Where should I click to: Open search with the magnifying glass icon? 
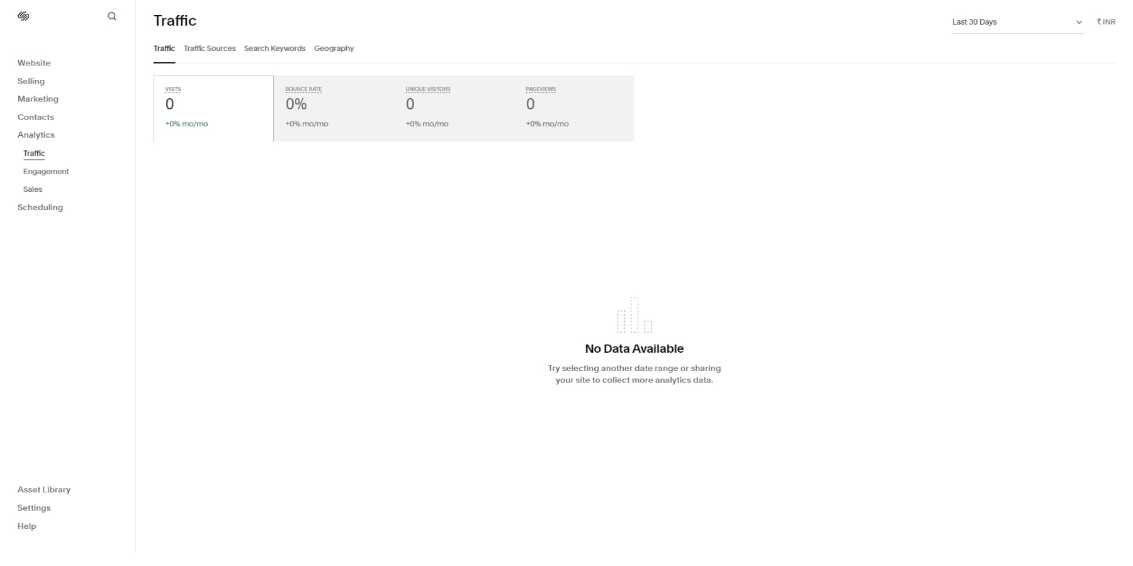[x=112, y=16]
